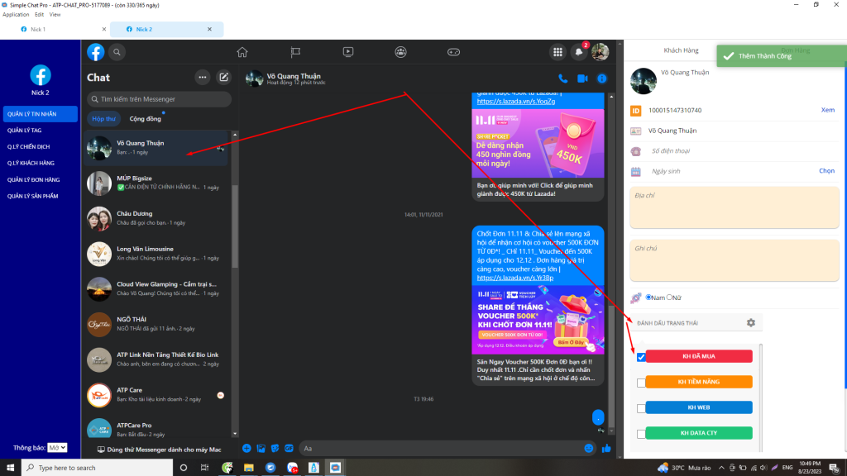Viewport: 847px width, 476px height.
Task: Click Xem link next to customer ID
Action: point(827,110)
